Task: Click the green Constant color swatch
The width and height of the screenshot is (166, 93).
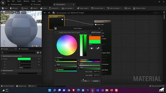Action: tap(24, 59)
